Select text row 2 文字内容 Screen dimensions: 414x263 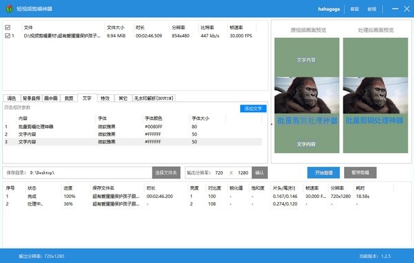(133, 134)
